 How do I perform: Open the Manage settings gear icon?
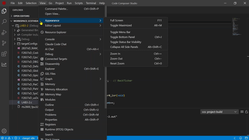[x=4, y=131]
